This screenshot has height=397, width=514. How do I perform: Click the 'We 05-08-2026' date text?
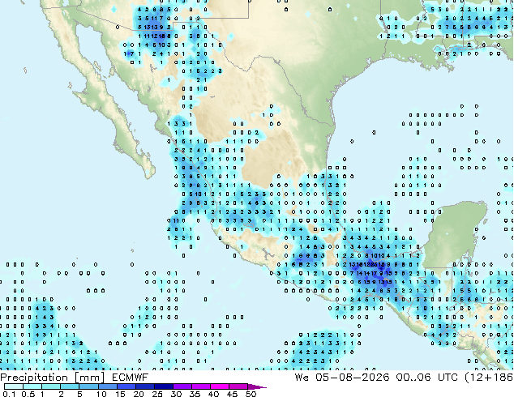click(x=342, y=378)
